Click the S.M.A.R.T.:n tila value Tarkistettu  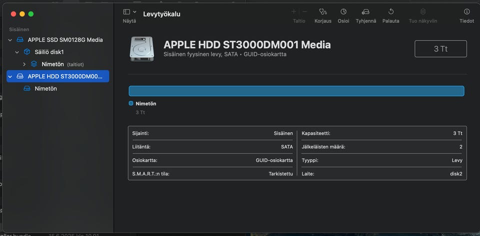pos(280,174)
